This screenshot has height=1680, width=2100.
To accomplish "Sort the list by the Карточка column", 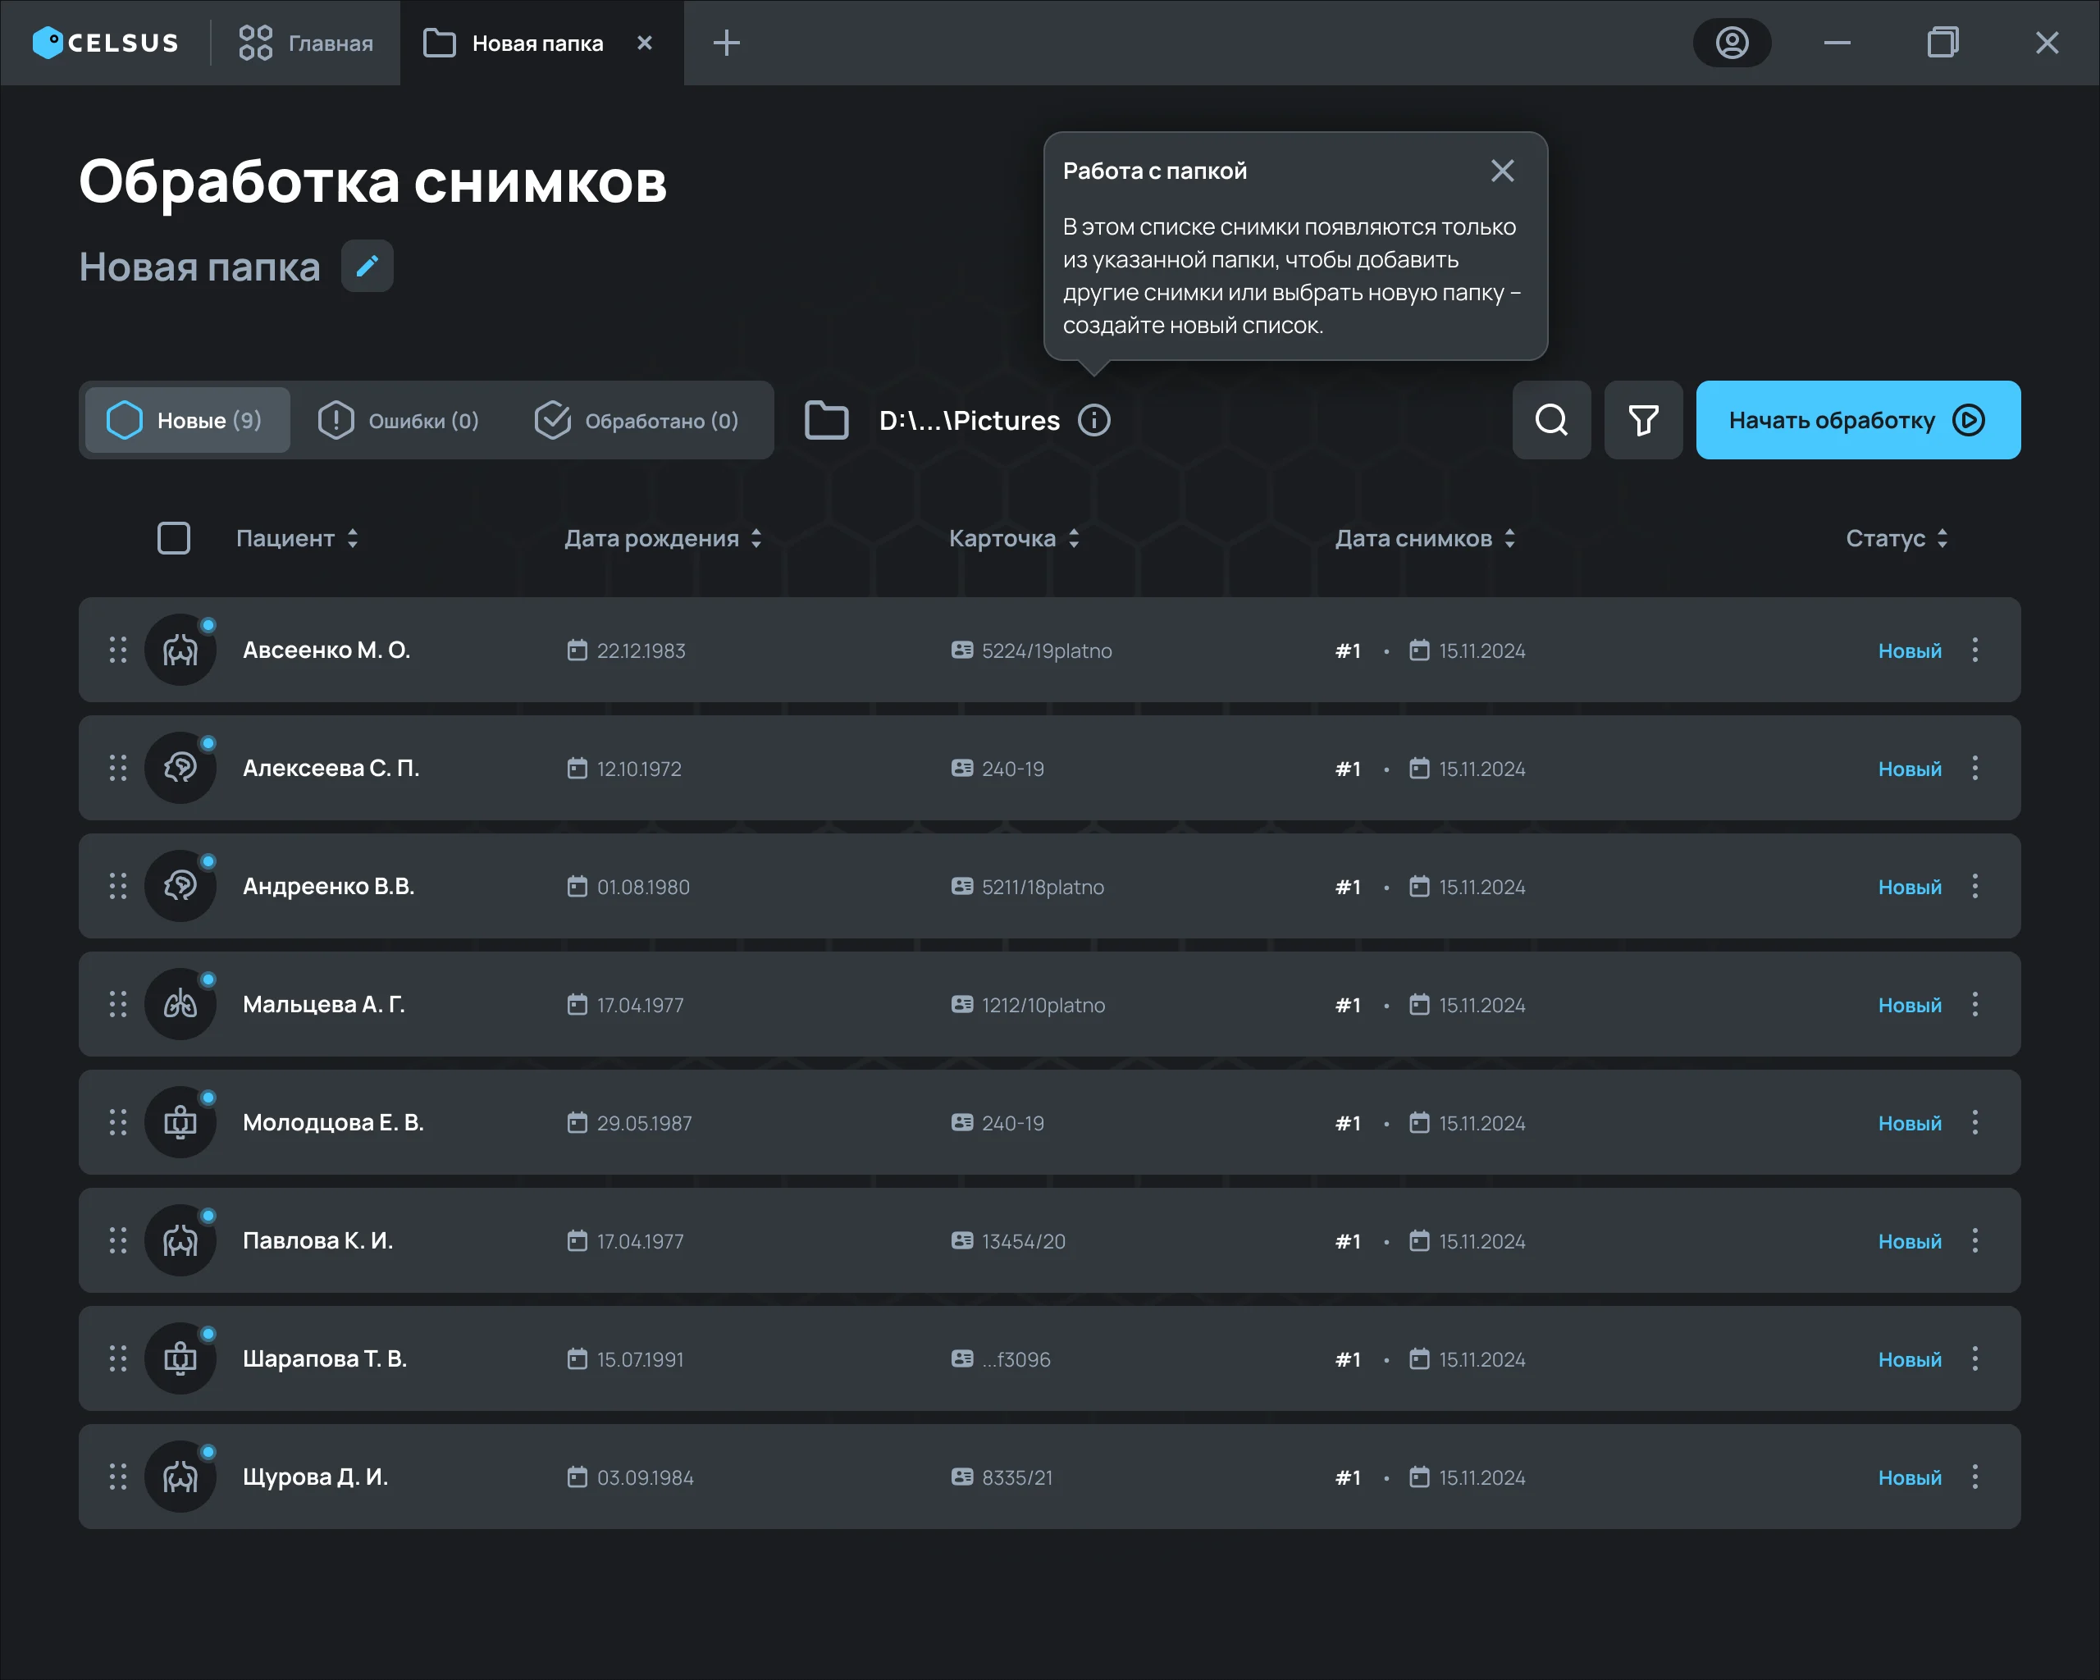I will click(1014, 537).
